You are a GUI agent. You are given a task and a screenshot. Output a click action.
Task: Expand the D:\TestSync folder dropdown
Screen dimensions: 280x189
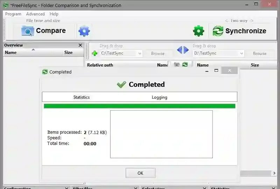tap(241, 53)
